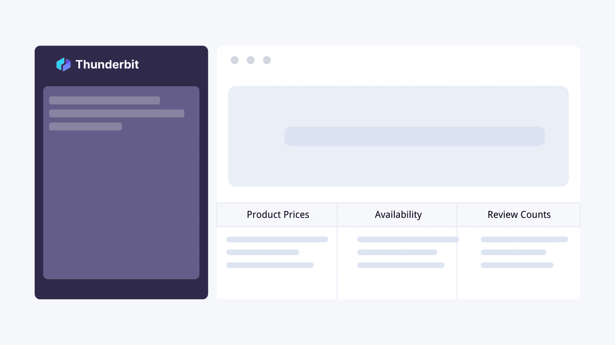Screen dimensions: 615x345
Task: Click the first placeholder line in sidebar panel
Action: [x=104, y=100]
